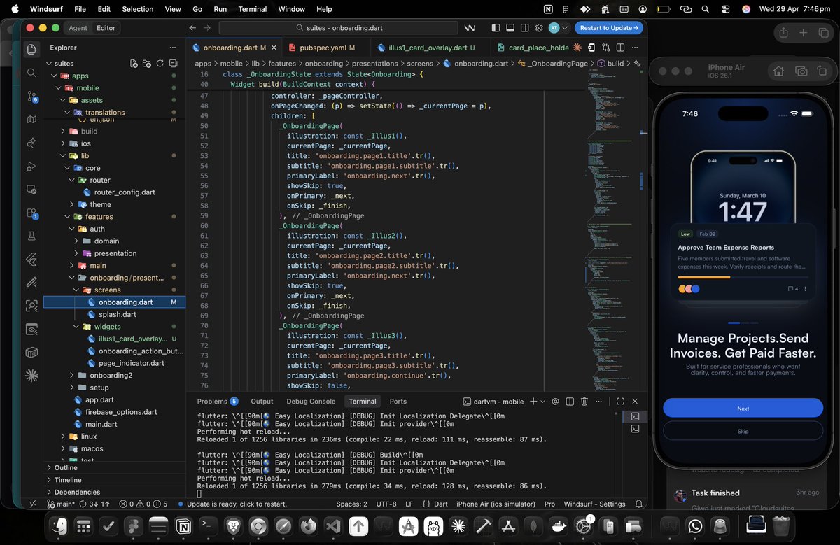Click New Folder icon in Explorer header
This screenshot has height=545, width=840.
click(147, 64)
